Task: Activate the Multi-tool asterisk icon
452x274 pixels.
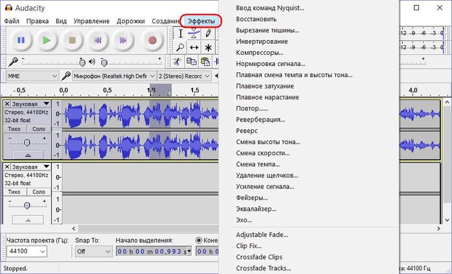Action: click(x=208, y=47)
